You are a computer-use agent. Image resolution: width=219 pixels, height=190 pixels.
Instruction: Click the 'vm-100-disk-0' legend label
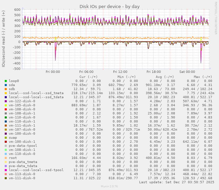coord(22,134)
